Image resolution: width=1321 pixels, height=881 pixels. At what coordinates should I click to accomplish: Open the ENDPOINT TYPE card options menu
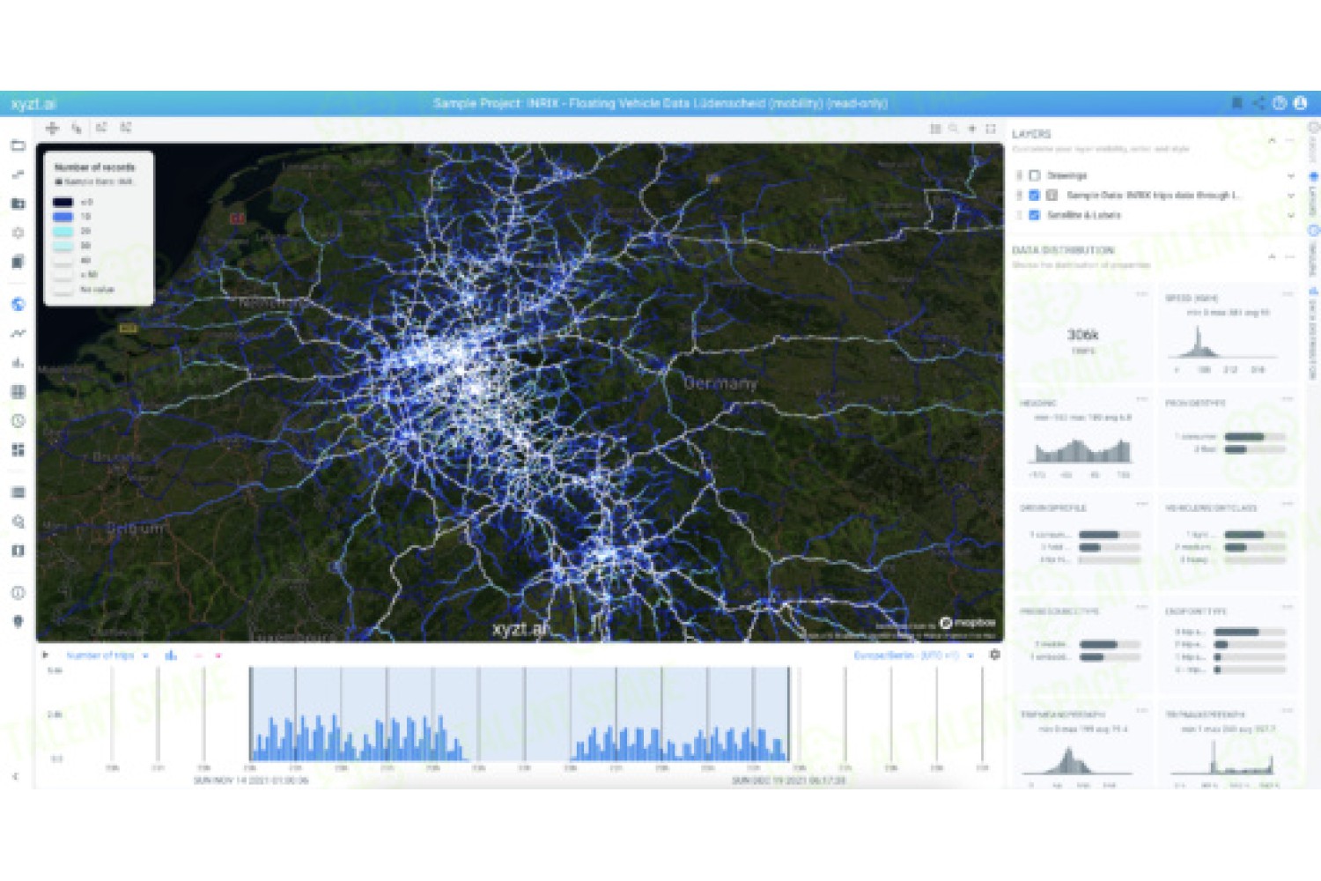click(1287, 607)
